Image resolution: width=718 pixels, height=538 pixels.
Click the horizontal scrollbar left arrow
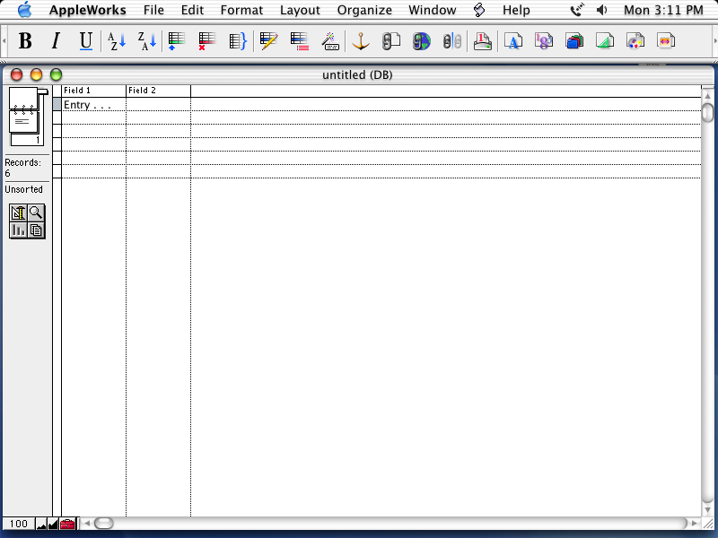86,523
